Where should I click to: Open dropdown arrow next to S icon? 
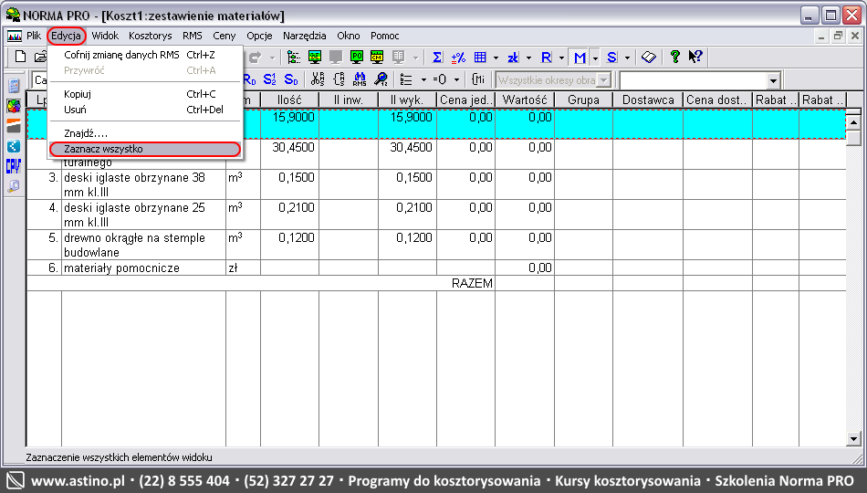(627, 58)
